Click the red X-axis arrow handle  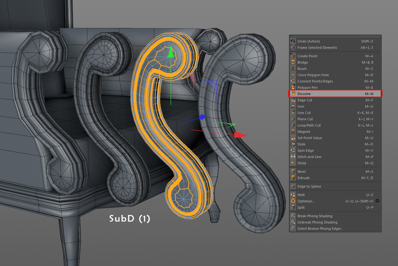coord(241,135)
